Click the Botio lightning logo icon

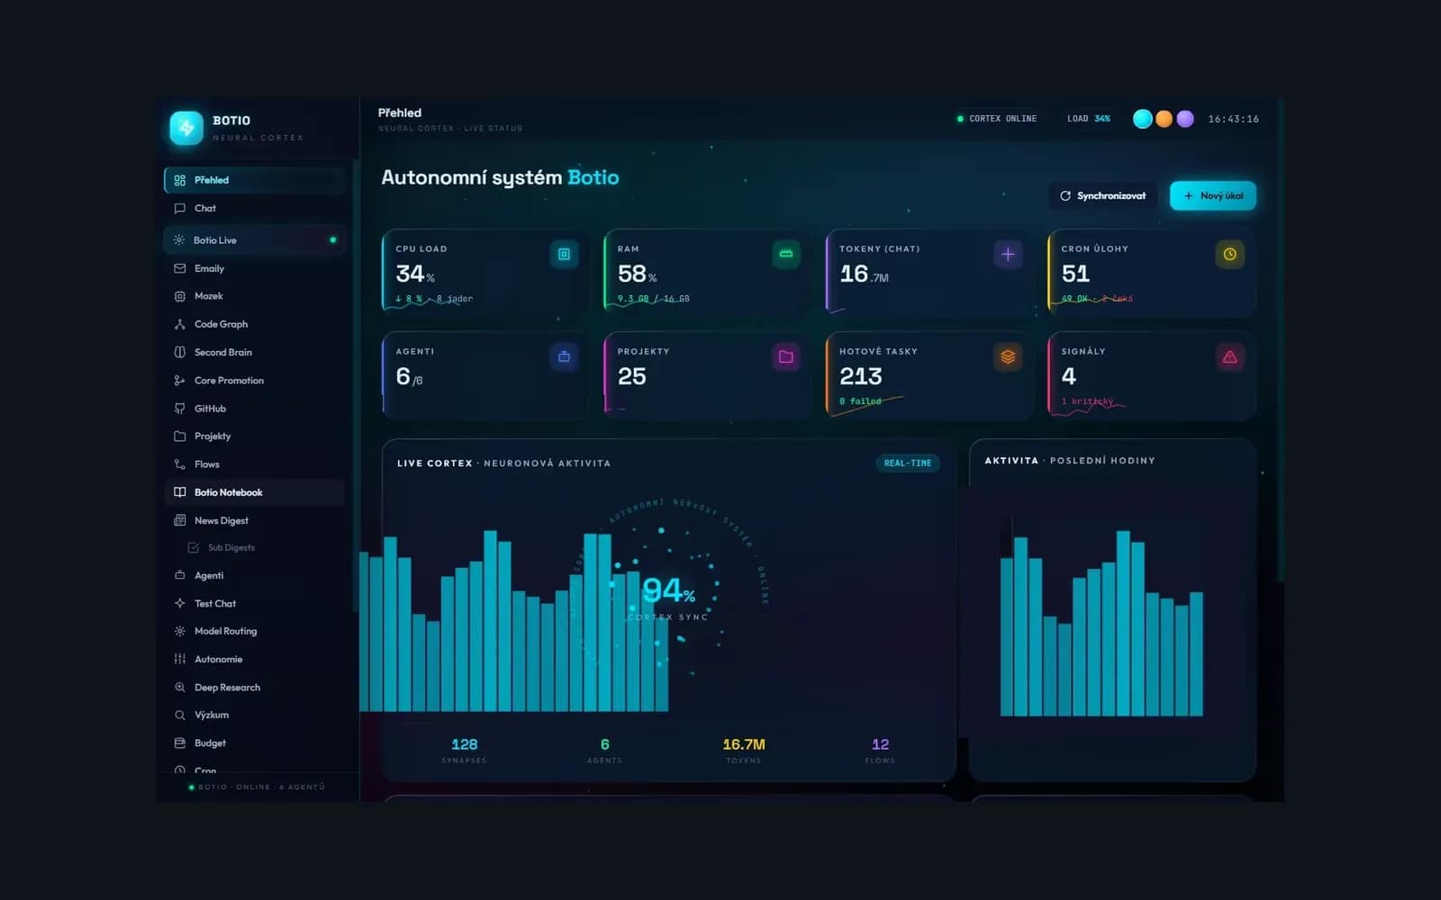pos(186,128)
